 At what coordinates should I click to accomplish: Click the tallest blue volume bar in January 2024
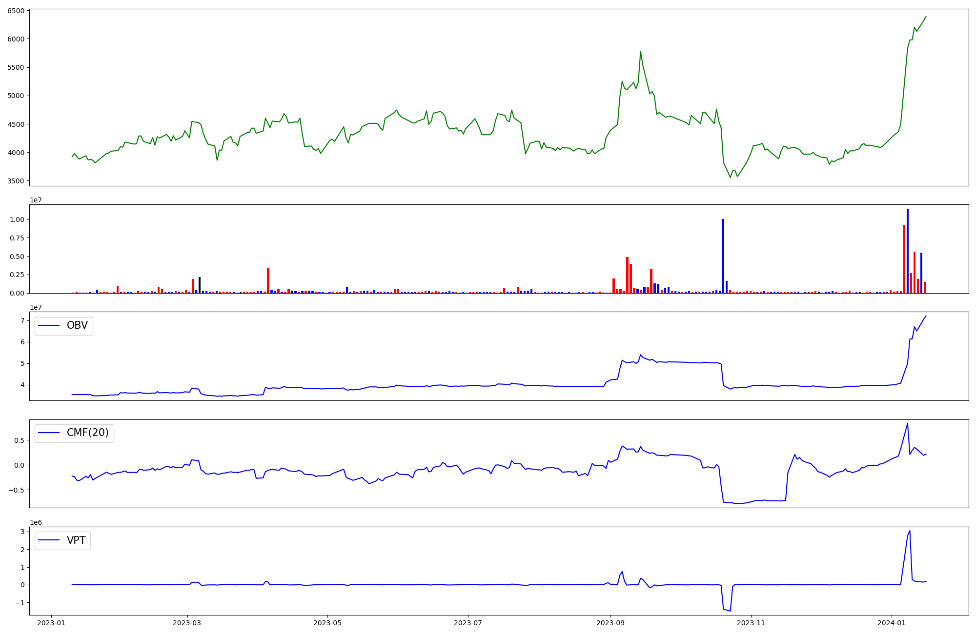[907, 251]
